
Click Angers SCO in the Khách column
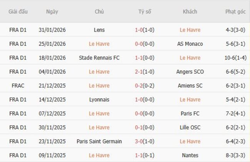190,72
